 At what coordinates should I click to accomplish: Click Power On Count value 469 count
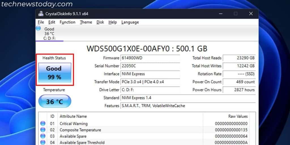click(239, 82)
